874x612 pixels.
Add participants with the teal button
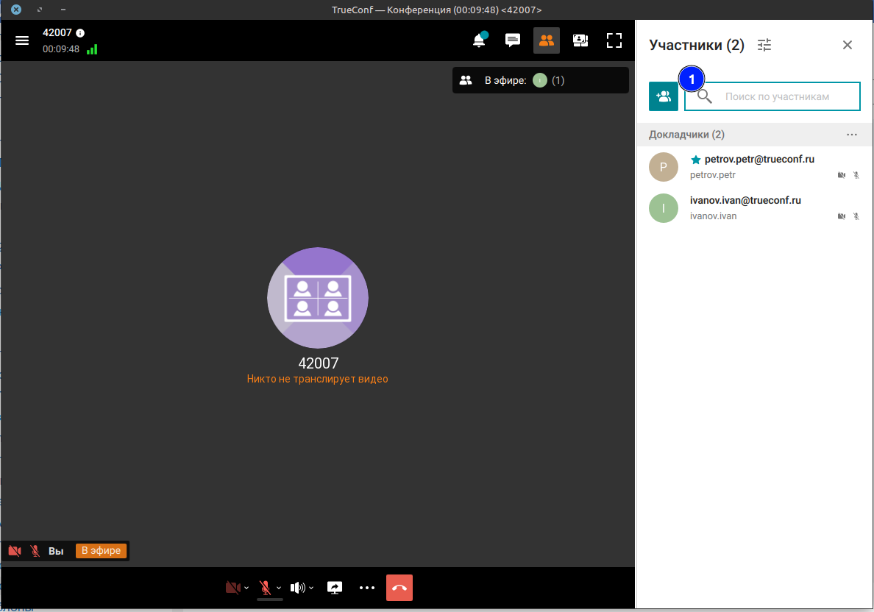click(664, 96)
